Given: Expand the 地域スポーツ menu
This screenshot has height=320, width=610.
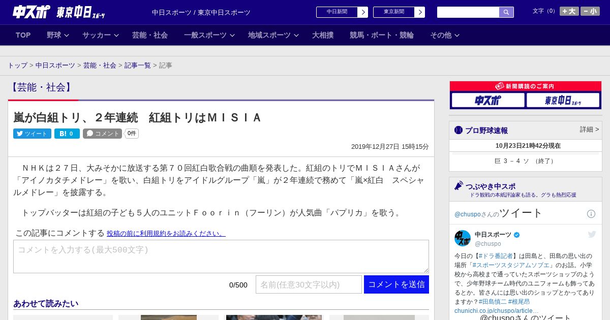Looking at the screenshot, I should coord(273,35).
